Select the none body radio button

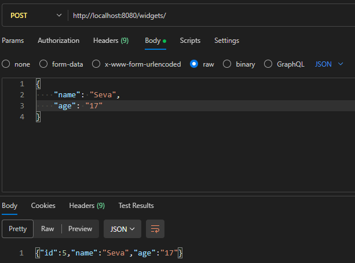coord(6,64)
